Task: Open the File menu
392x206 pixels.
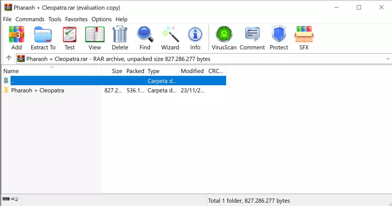Action: coord(7,19)
